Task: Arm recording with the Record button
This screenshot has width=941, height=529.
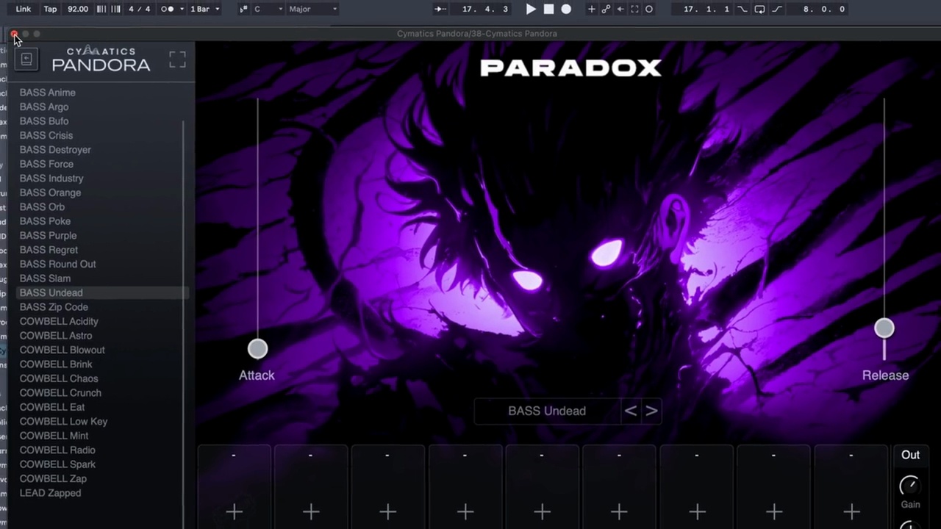Action: [566, 9]
